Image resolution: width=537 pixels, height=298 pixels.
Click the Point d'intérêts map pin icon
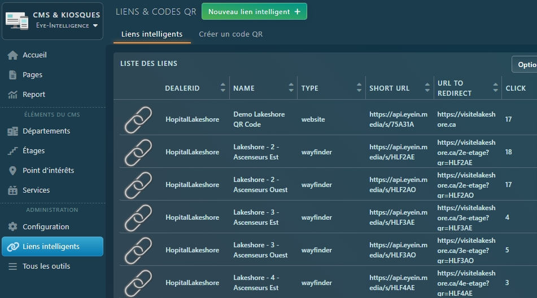pyautogui.click(x=12, y=171)
